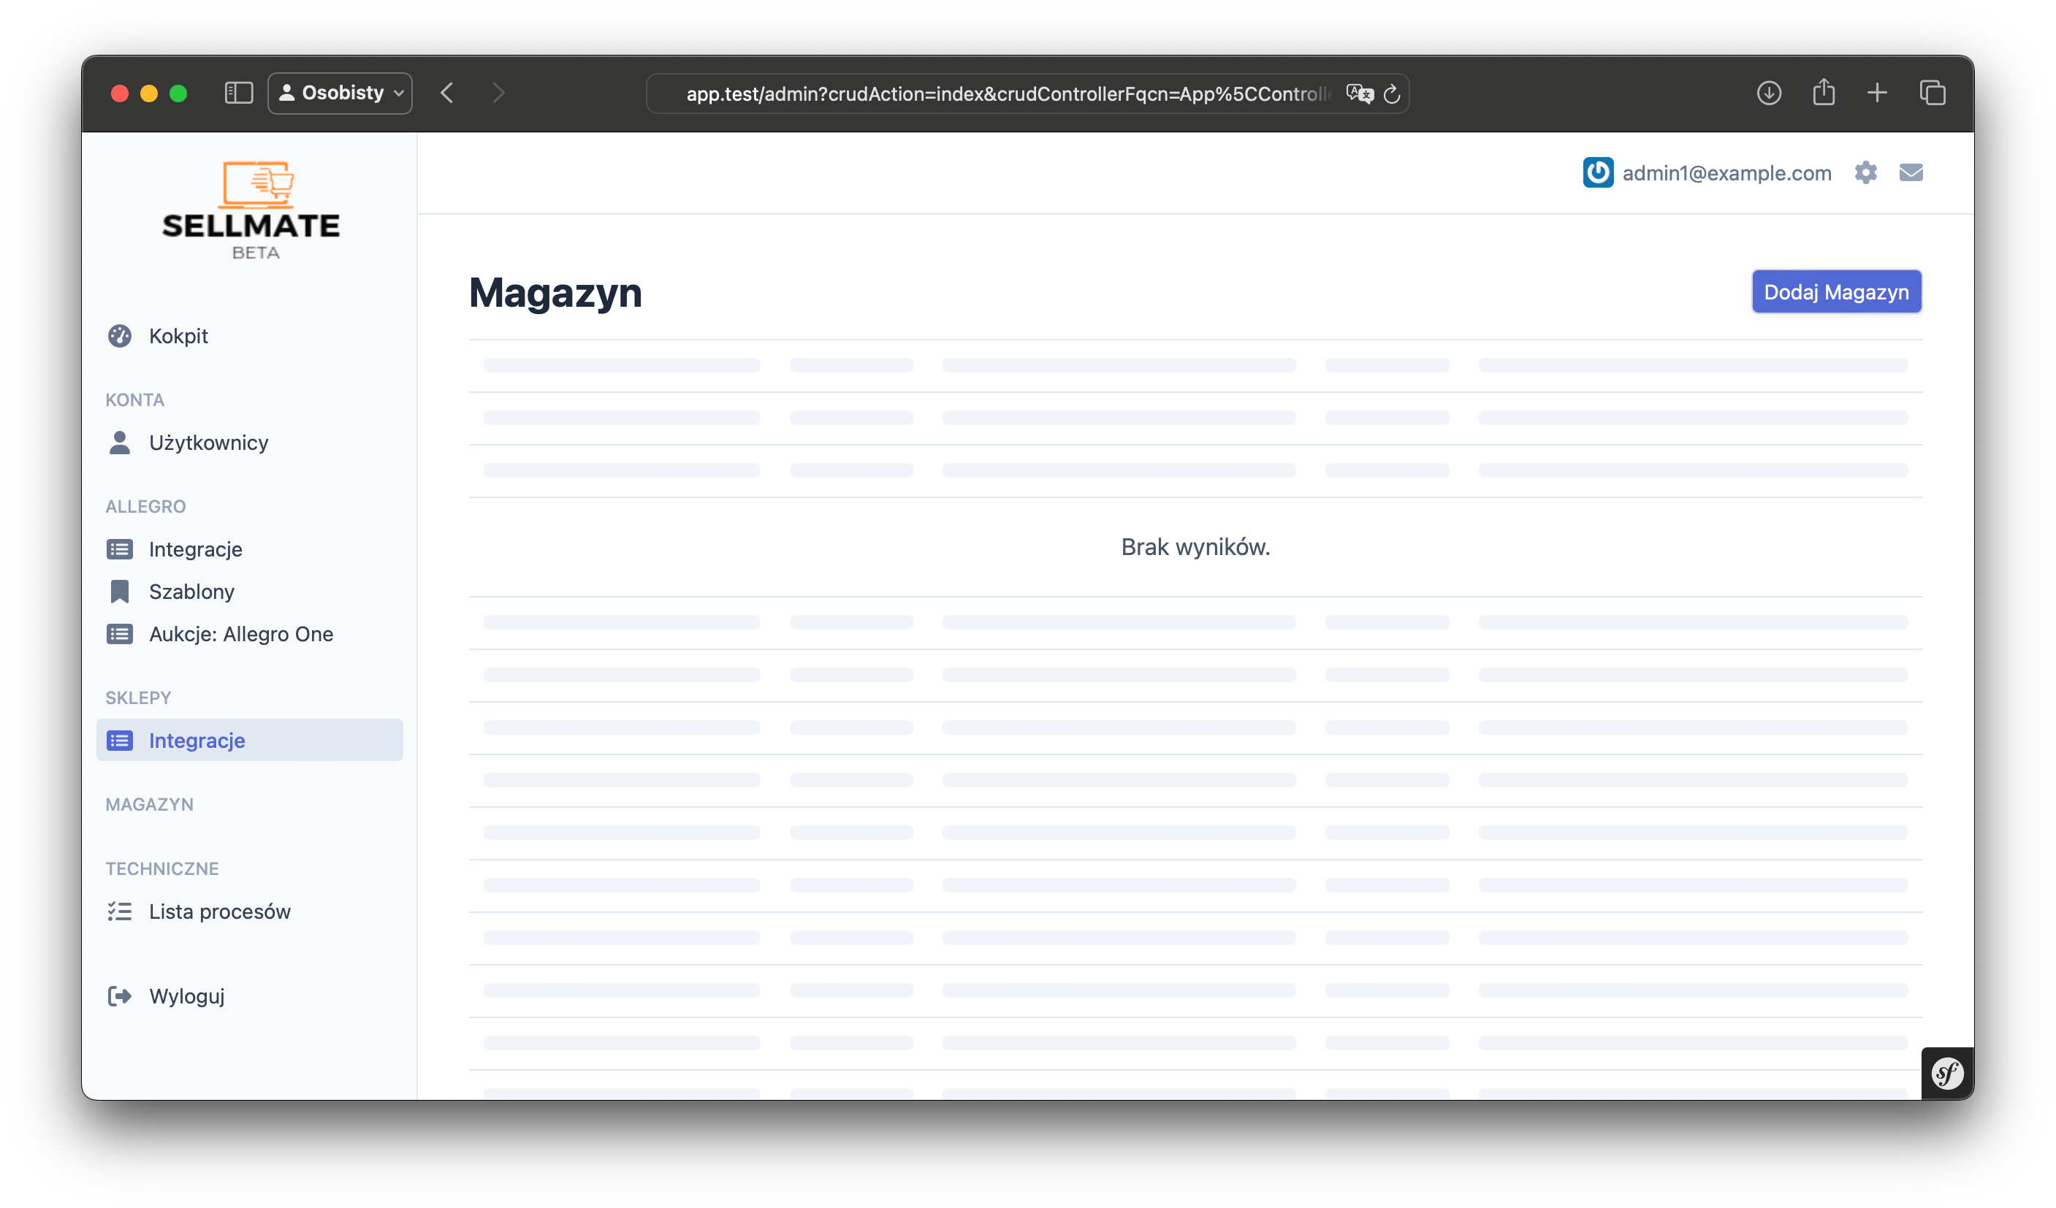
Task: Open the envelope messages icon
Action: pyautogui.click(x=1911, y=173)
